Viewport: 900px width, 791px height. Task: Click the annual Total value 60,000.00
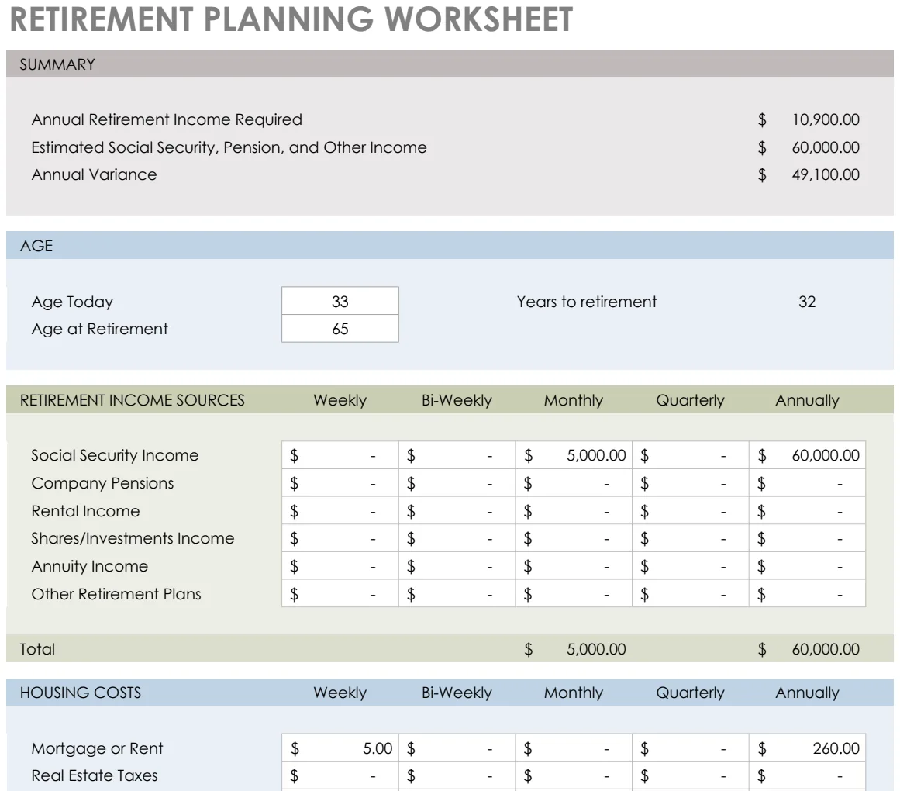click(826, 648)
